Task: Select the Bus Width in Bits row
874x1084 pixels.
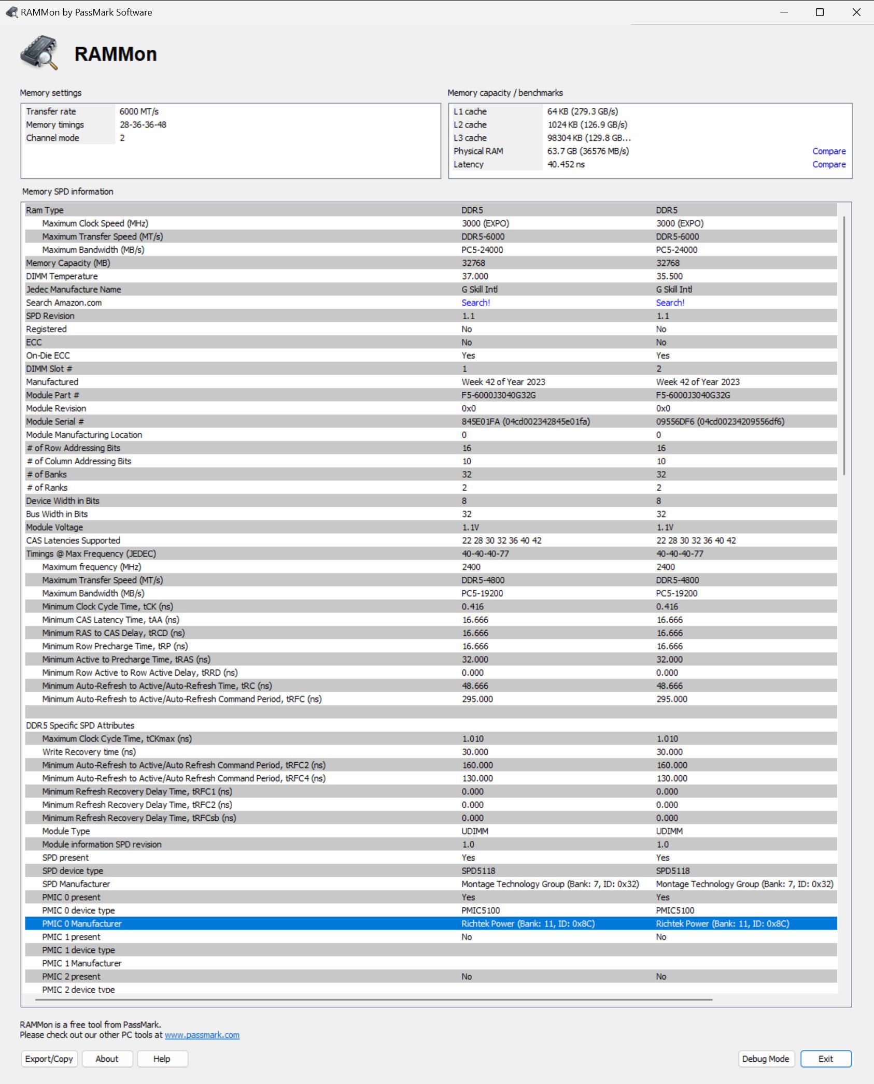Action: pos(431,514)
